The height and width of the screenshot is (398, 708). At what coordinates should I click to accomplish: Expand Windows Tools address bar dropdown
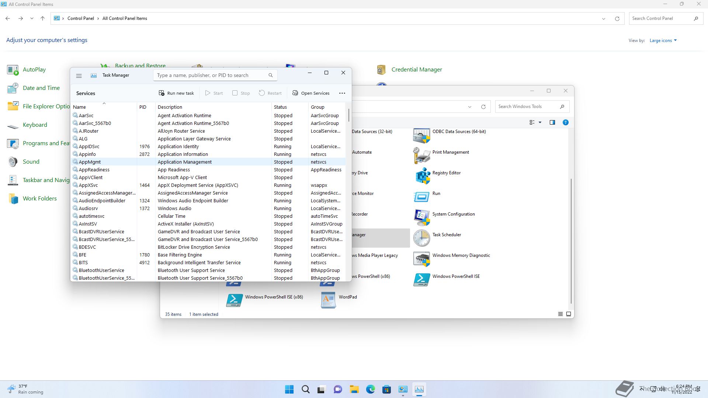click(x=469, y=107)
